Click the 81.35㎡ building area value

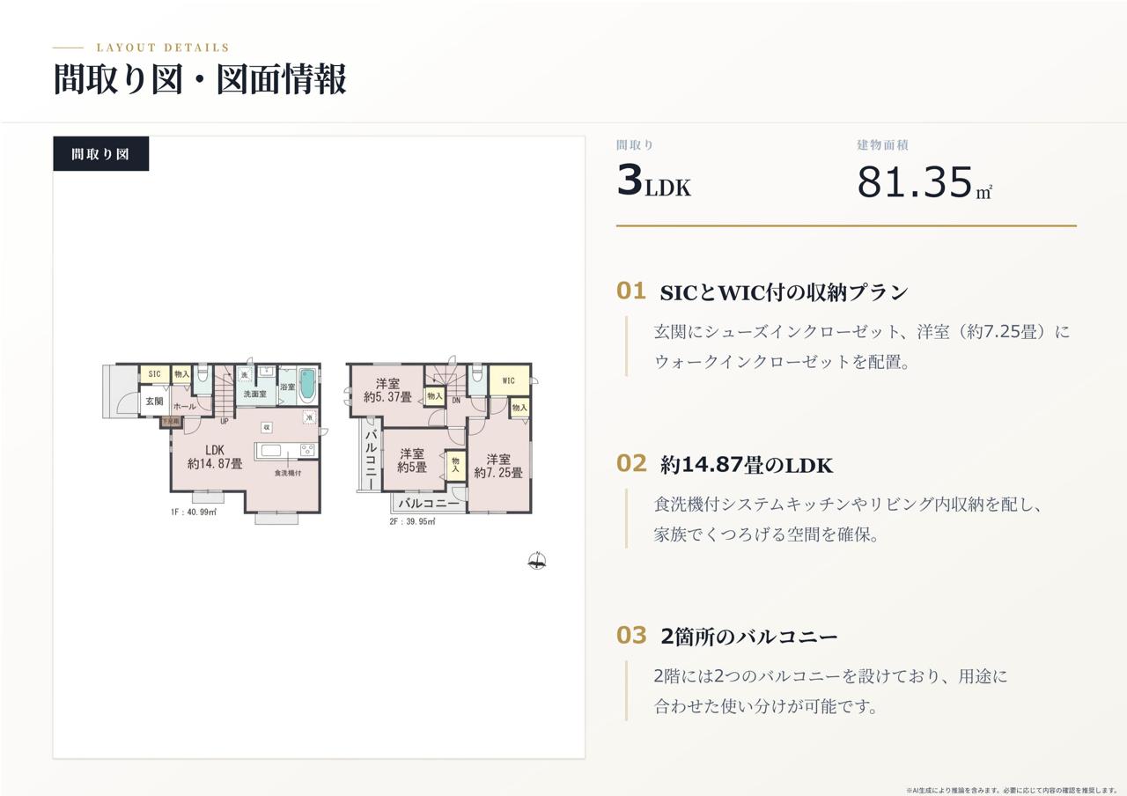pos(924,182)
